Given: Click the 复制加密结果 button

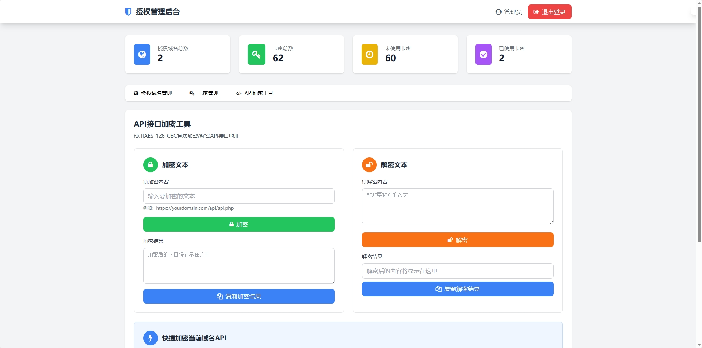Looking at the screenshot, I should [239, 296].
